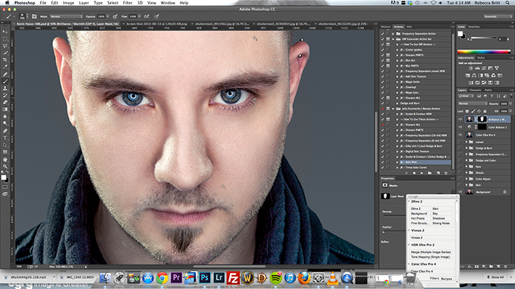Image resolution: width=515 pixels, height=289 pixels.
Task: Open the layer blend mode Normal dropdown
Action: tap(472, 104)
